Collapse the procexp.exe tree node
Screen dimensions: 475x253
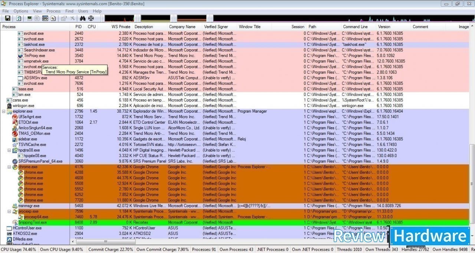click(x=10, y=211)
